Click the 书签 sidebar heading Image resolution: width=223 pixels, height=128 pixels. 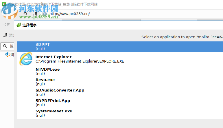[x=6, y=25]
